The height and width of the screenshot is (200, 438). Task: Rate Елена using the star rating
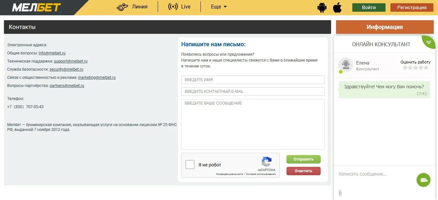coord(416,67)
